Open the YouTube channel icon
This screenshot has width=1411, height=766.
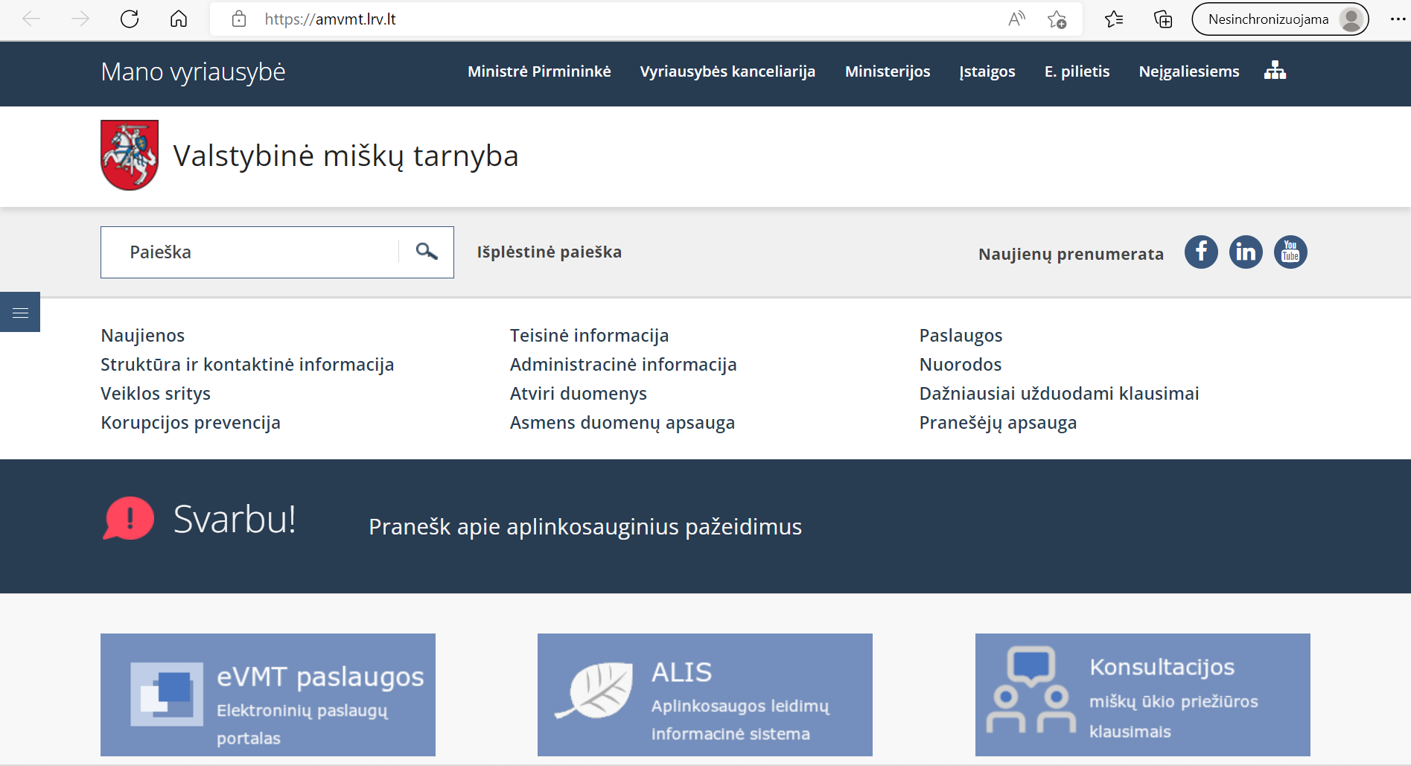(1290, 252)
